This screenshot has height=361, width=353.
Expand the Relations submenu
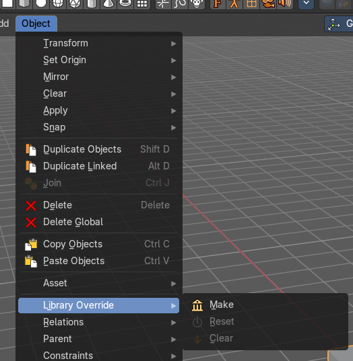99,322
